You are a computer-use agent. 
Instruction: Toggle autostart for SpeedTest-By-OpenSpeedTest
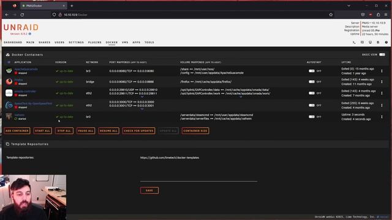pyautogui.click(x=312, y=105)
